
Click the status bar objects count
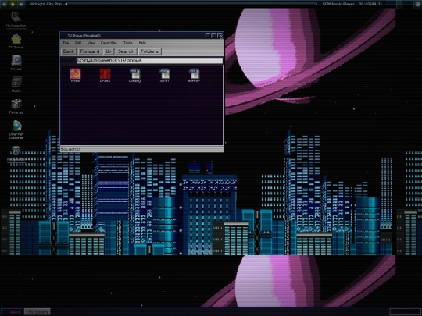point(70,149)
